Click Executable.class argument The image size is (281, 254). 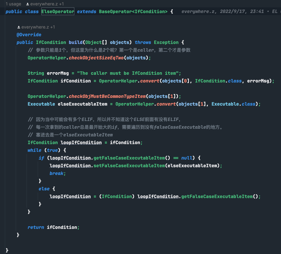click(x=233, y=104)
